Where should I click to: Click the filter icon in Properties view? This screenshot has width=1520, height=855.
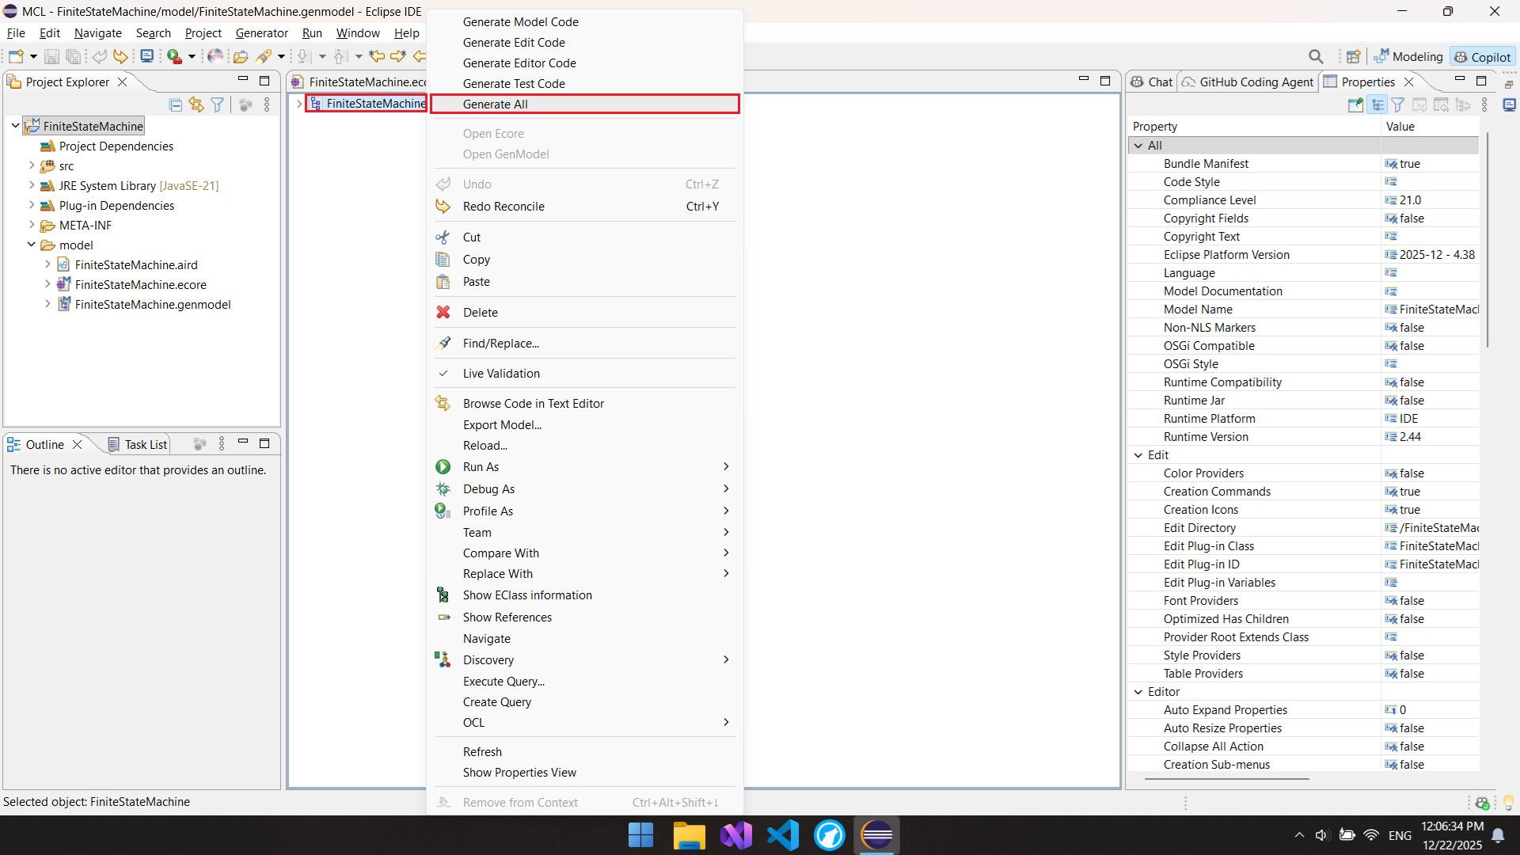click(x=1398, y=104)
